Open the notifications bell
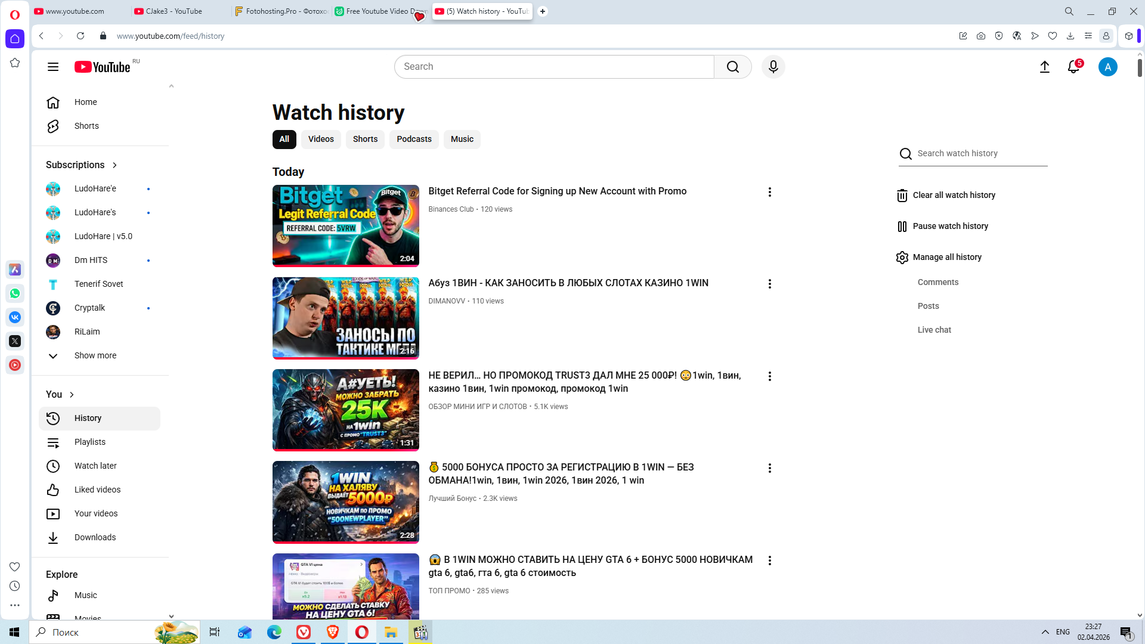 pos(1073,67)
